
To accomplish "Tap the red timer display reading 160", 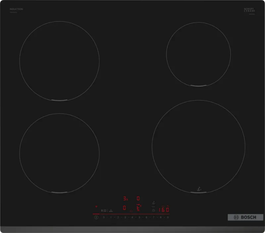I will (164, 210).
